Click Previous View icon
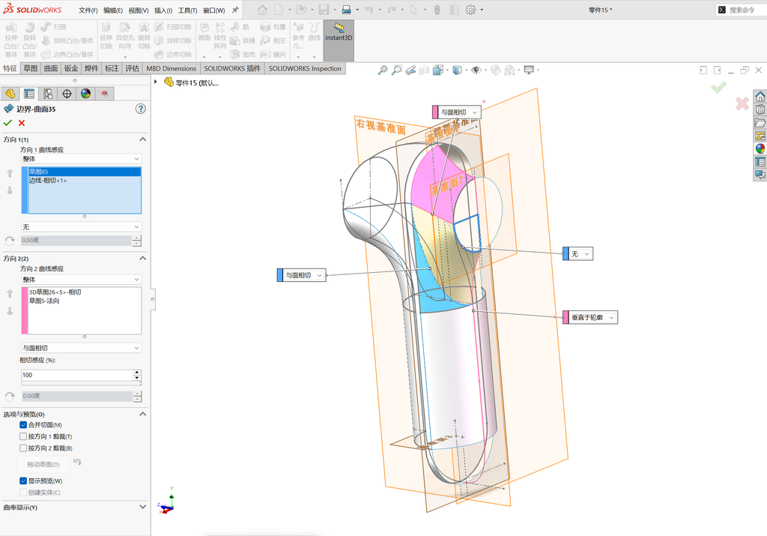The width and height of the screenshot is (767, 536). pyautogui.click(x=410, y=70)
